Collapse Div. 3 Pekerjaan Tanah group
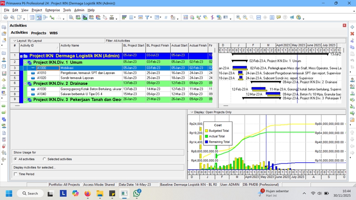The height and width of the screenshot is (200, 356). coord(25,100)
